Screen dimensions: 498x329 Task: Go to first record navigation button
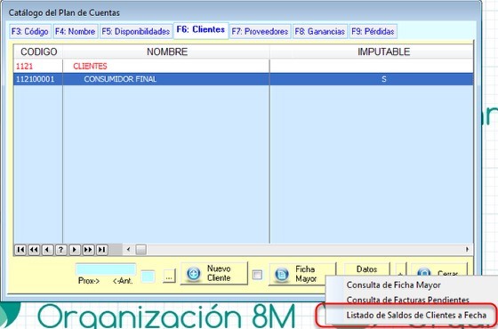[x=20, y=250]
